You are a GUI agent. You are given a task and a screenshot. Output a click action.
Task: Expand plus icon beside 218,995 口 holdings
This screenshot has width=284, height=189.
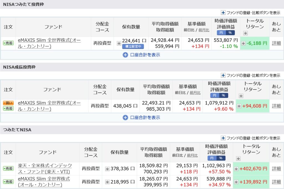pyautogui.click(x=107, y=182)
